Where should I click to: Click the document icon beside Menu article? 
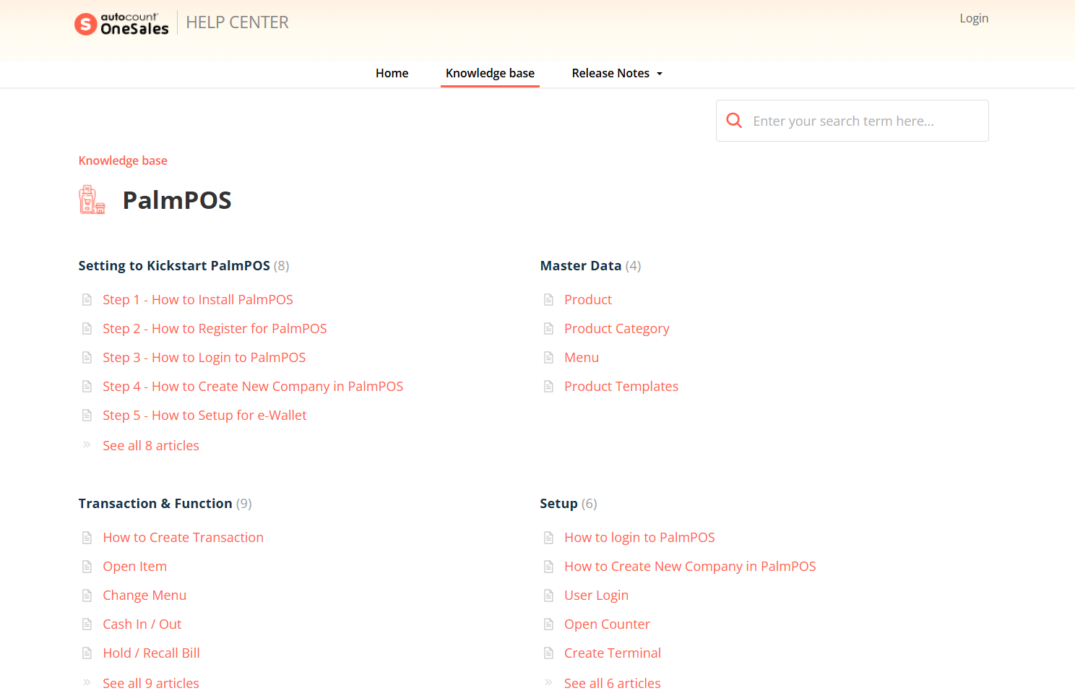click(x=548, y=358)
